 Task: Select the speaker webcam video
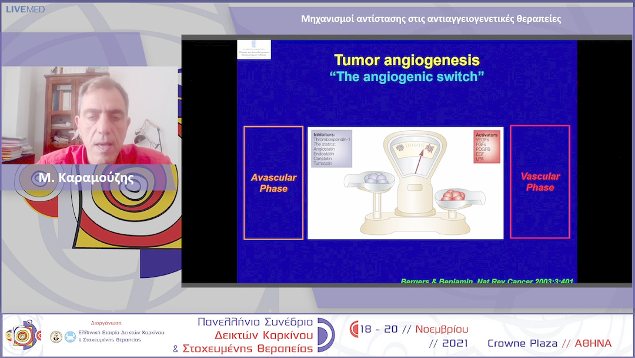pos(89,115)
